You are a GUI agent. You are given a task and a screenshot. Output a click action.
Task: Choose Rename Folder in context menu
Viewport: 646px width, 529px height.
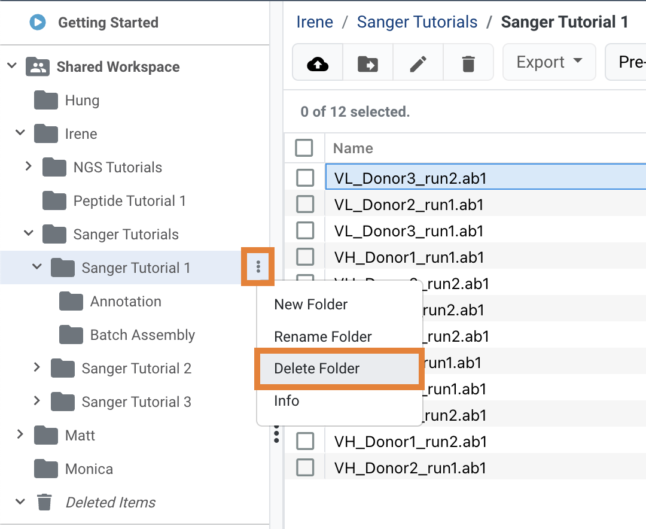coord(323,337)
